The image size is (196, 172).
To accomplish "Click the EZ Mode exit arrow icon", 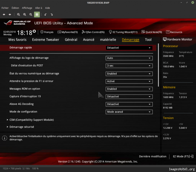I will pos(192,157).
